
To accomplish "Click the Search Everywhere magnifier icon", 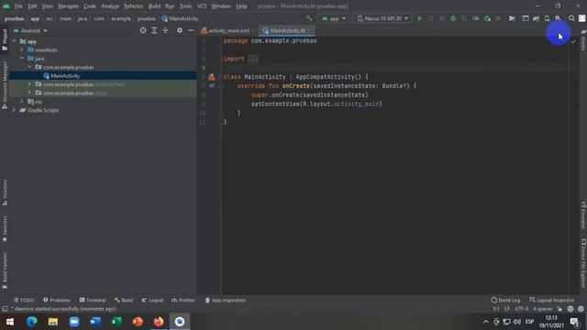I will coord(571,18).
